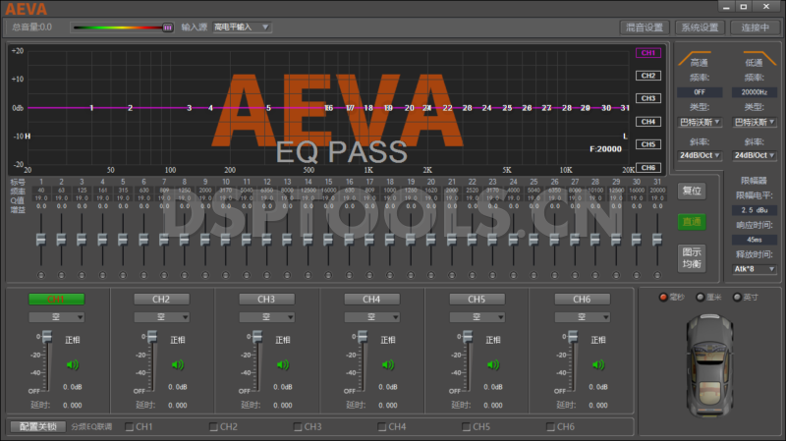Image resolution: width=786 pixels, height=441 pixels.
Task: Open the system settings button
Action: click(701, 28)
